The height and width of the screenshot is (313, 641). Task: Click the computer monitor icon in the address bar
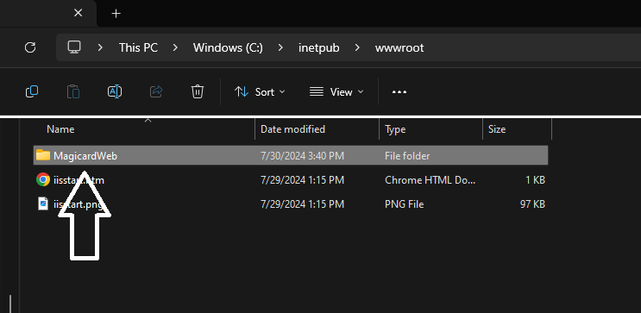click(74, 47)
